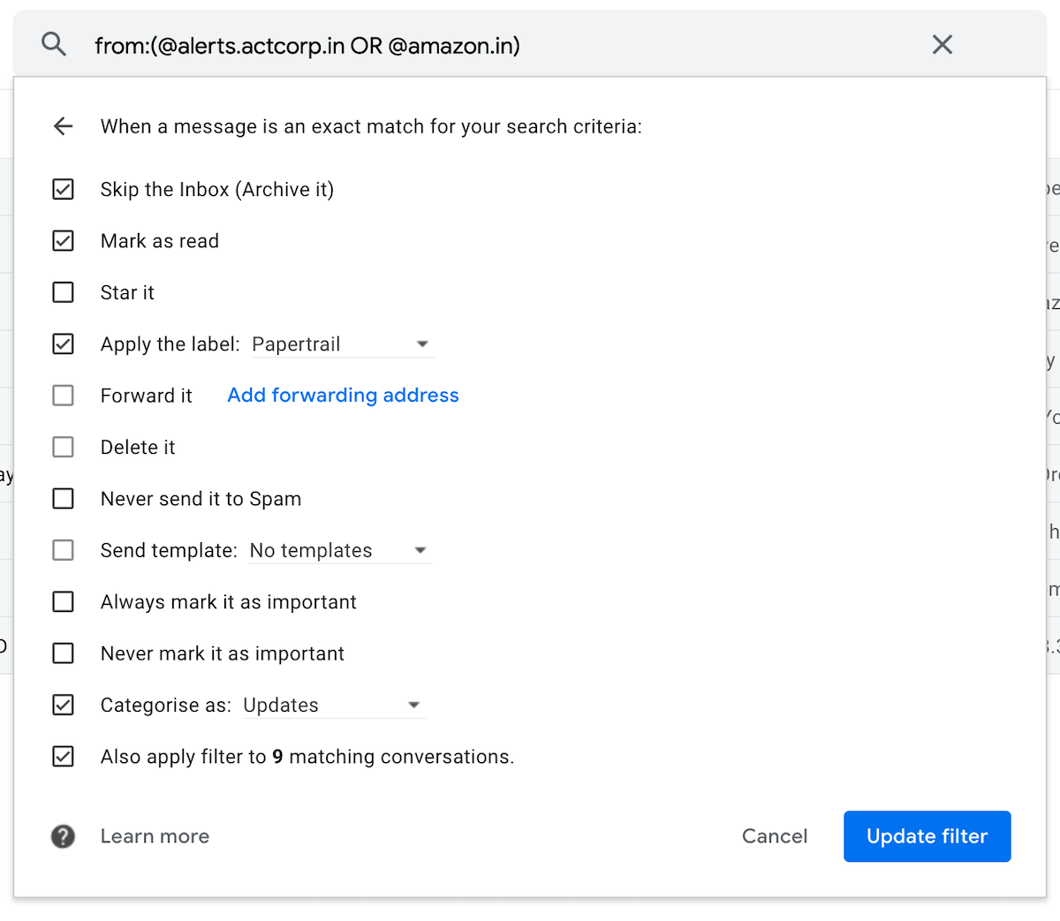Check Never mark it as important

(x=63, y=653)
